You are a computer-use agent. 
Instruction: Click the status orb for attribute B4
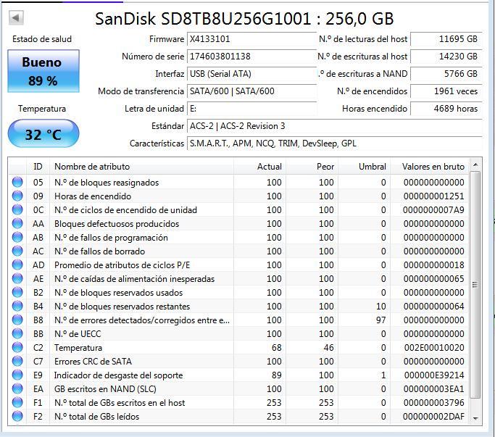(17, 307)
